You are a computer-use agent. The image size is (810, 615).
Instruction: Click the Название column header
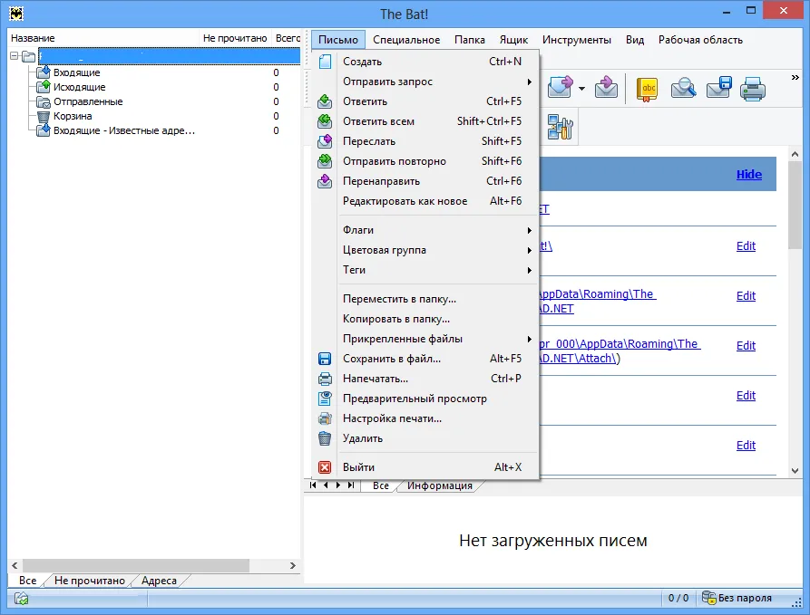tap(103, 38)
